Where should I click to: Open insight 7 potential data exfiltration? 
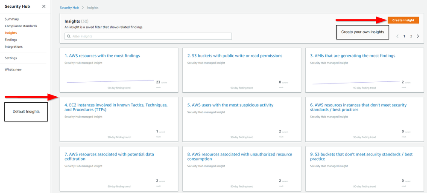point(109,157)
